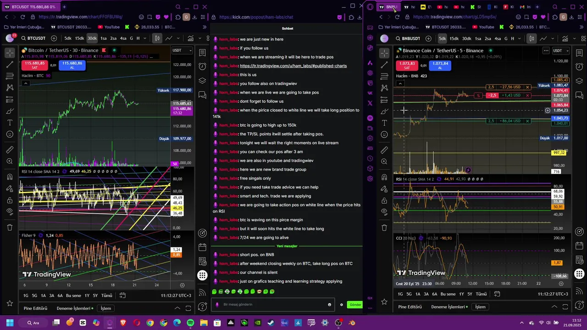The height and width of the screenshot is (330, 587).
Task: Toggle hide-all-drawings eye icon on BTC chart
Action: point(10,211)
